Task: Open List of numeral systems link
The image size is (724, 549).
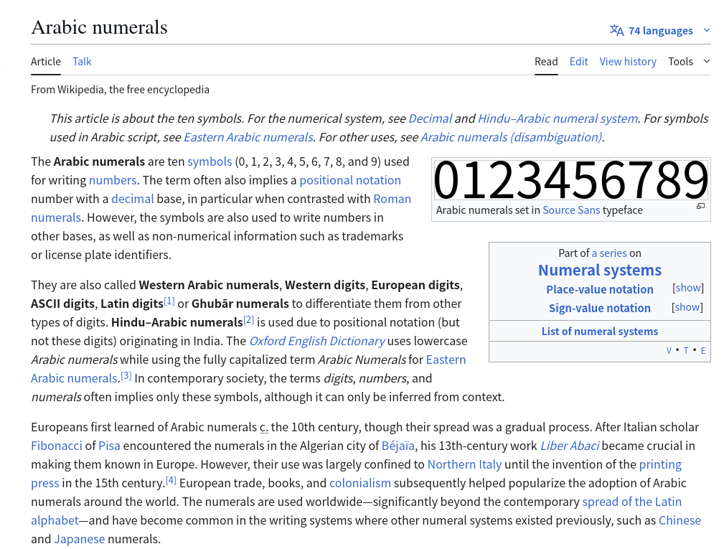Action: click(599, 331)
